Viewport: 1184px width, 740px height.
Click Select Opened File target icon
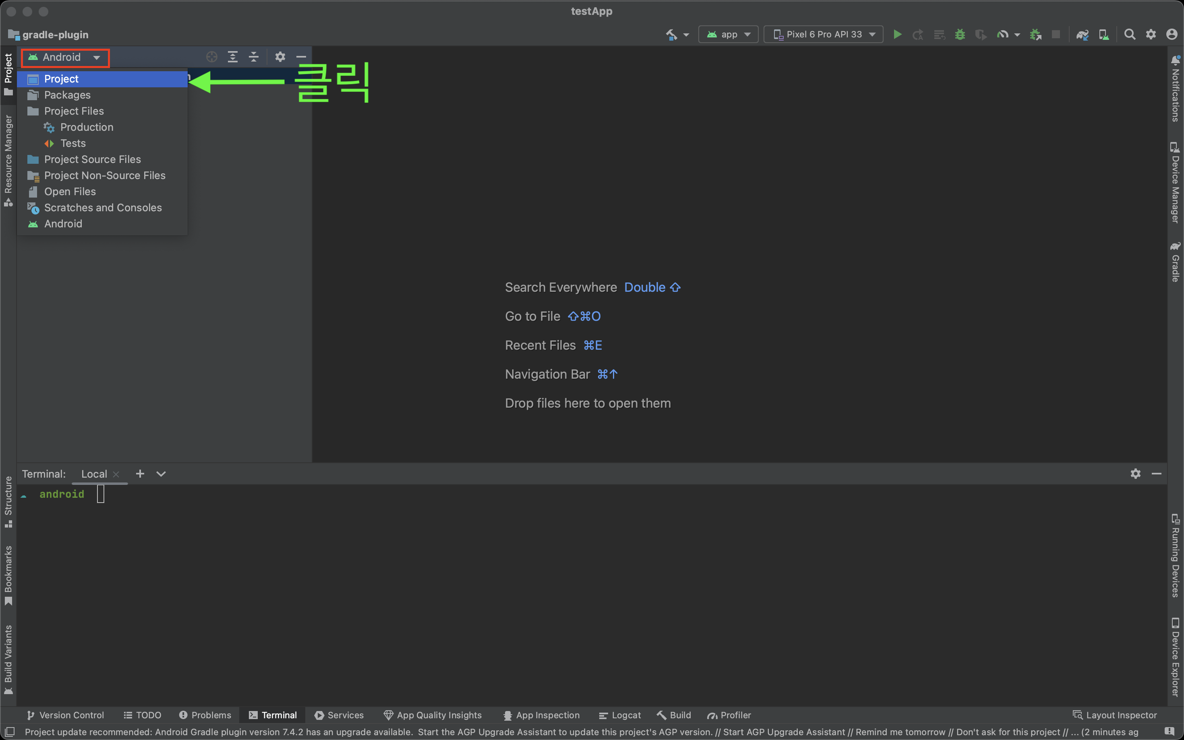pos(211,57)
